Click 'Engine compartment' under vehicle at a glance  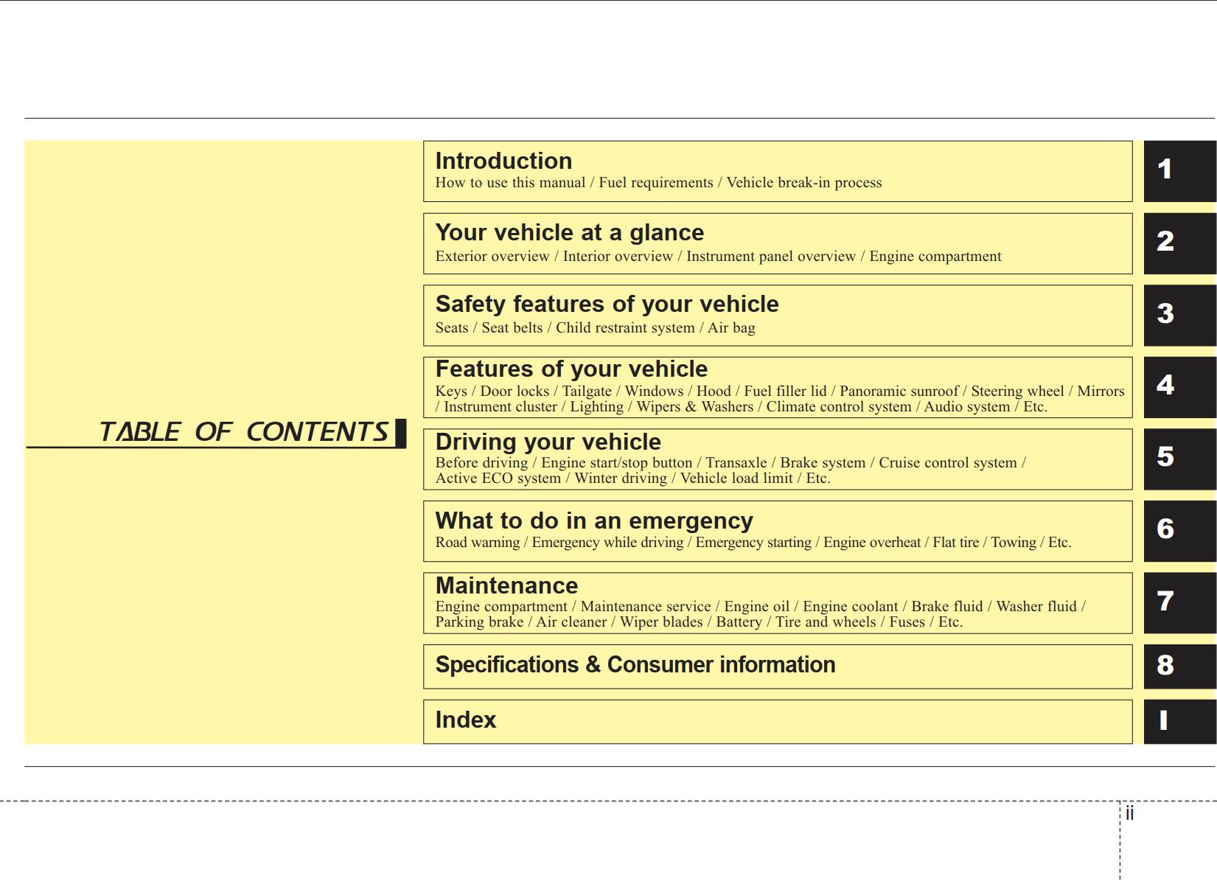935,257
